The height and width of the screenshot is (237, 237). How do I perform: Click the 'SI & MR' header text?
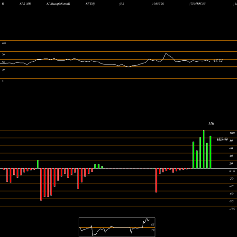(25, 4)
